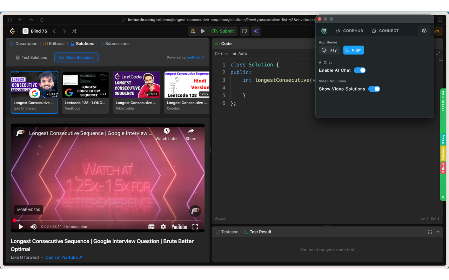Toggle Enable AI Chat switch
Screen dimensions: 449x280
[x=360, y=70]
